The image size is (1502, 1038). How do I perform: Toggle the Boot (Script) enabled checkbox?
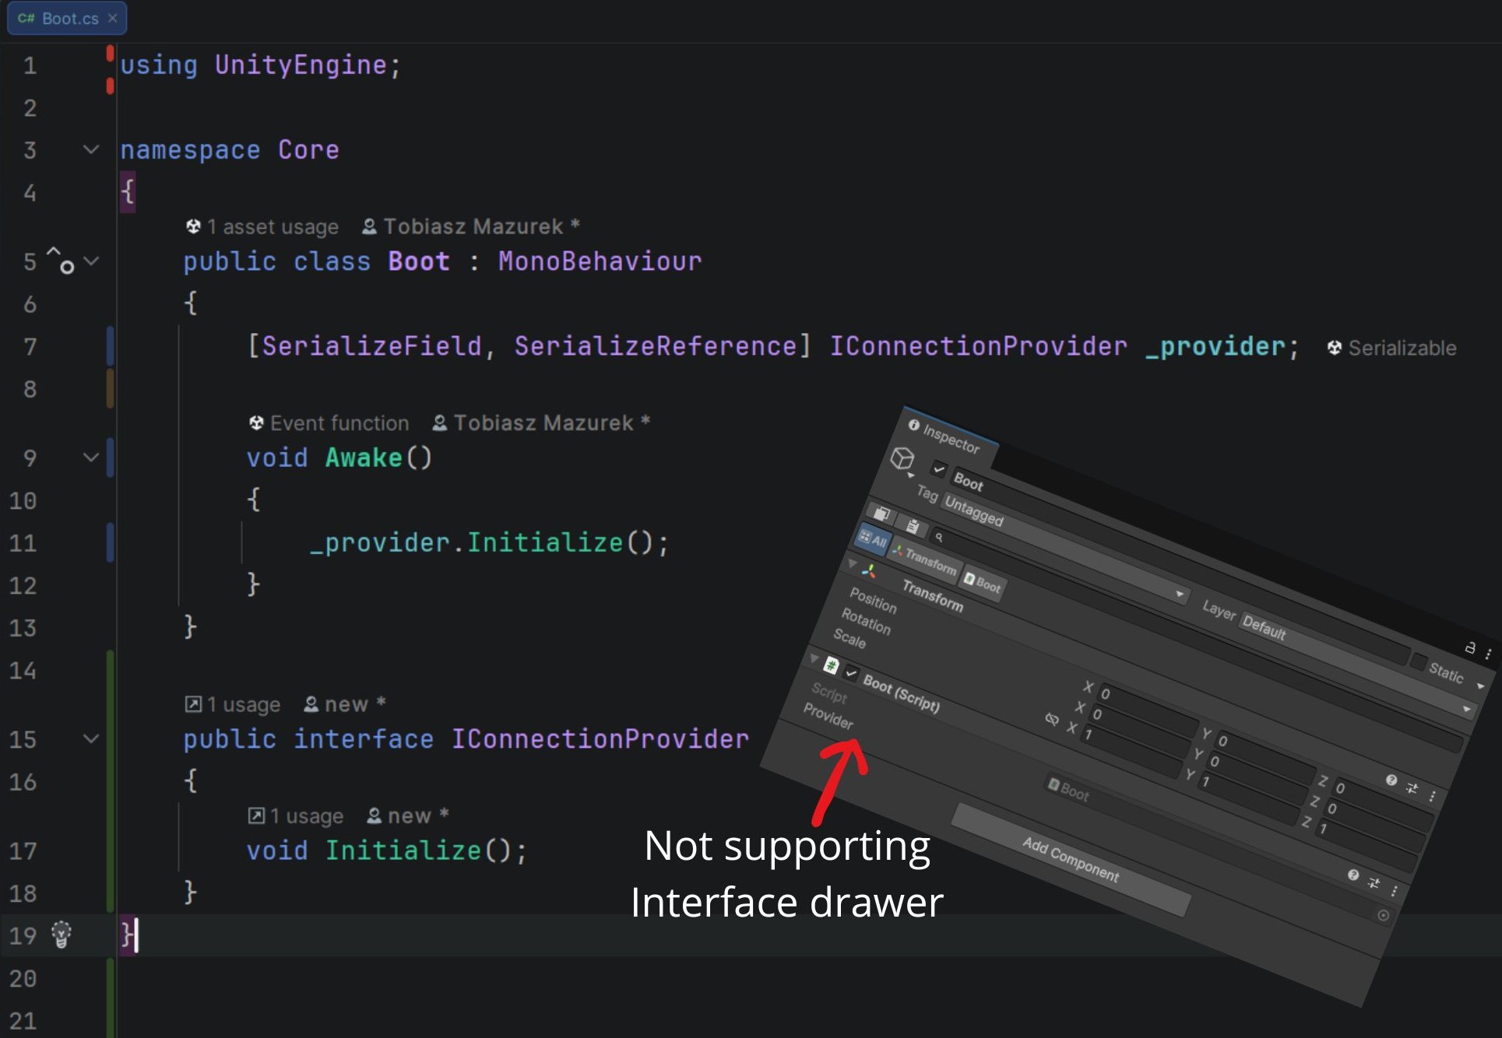tap(851, 673)
